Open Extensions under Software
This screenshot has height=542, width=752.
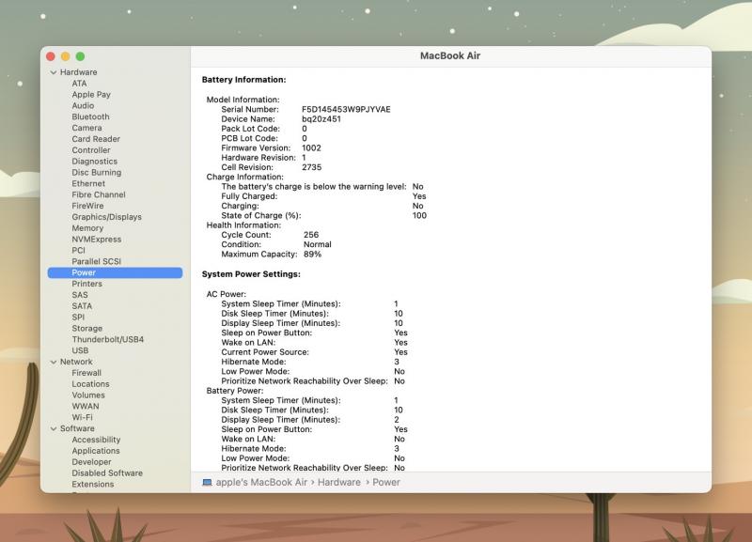[x=92, y=484]
